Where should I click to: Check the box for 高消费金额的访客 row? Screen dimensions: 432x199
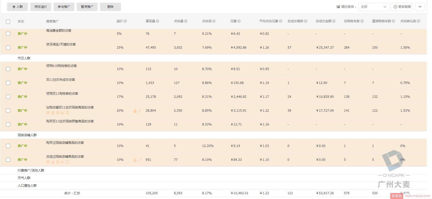[8, 34]
